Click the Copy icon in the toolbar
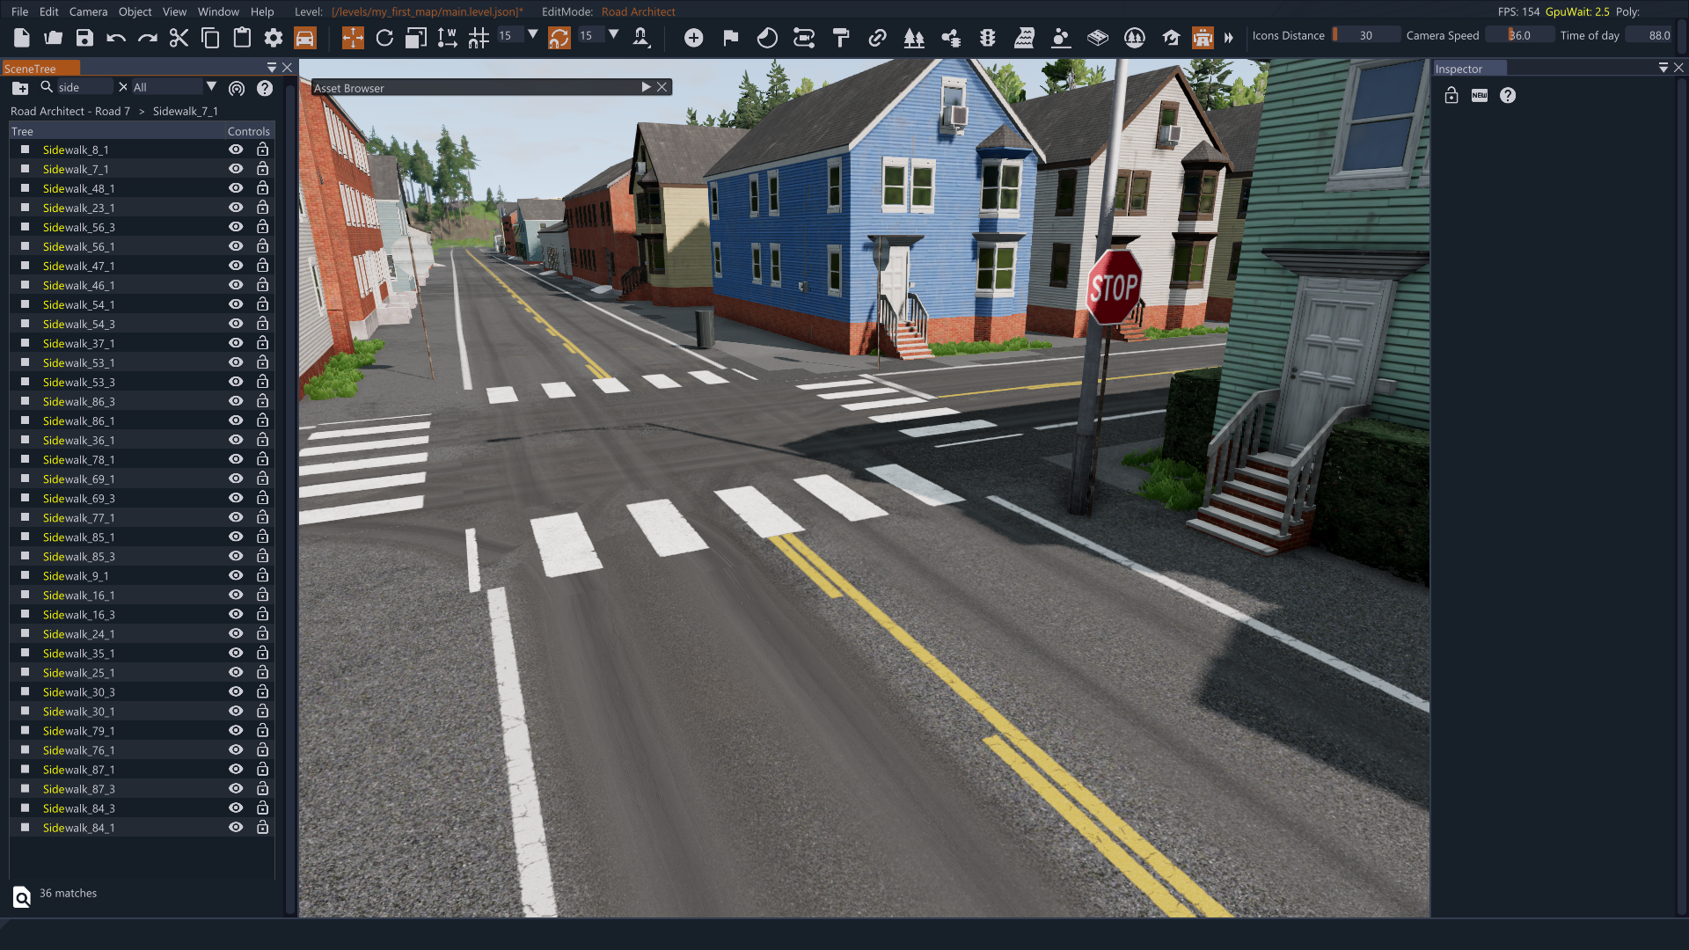 pos(210,37)
